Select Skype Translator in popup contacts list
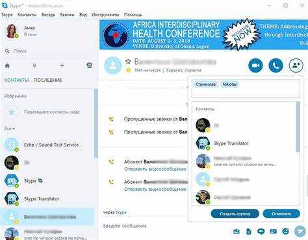Image resolution: width=308 pixels, height=240 pixels. click(x=244, y=143)
